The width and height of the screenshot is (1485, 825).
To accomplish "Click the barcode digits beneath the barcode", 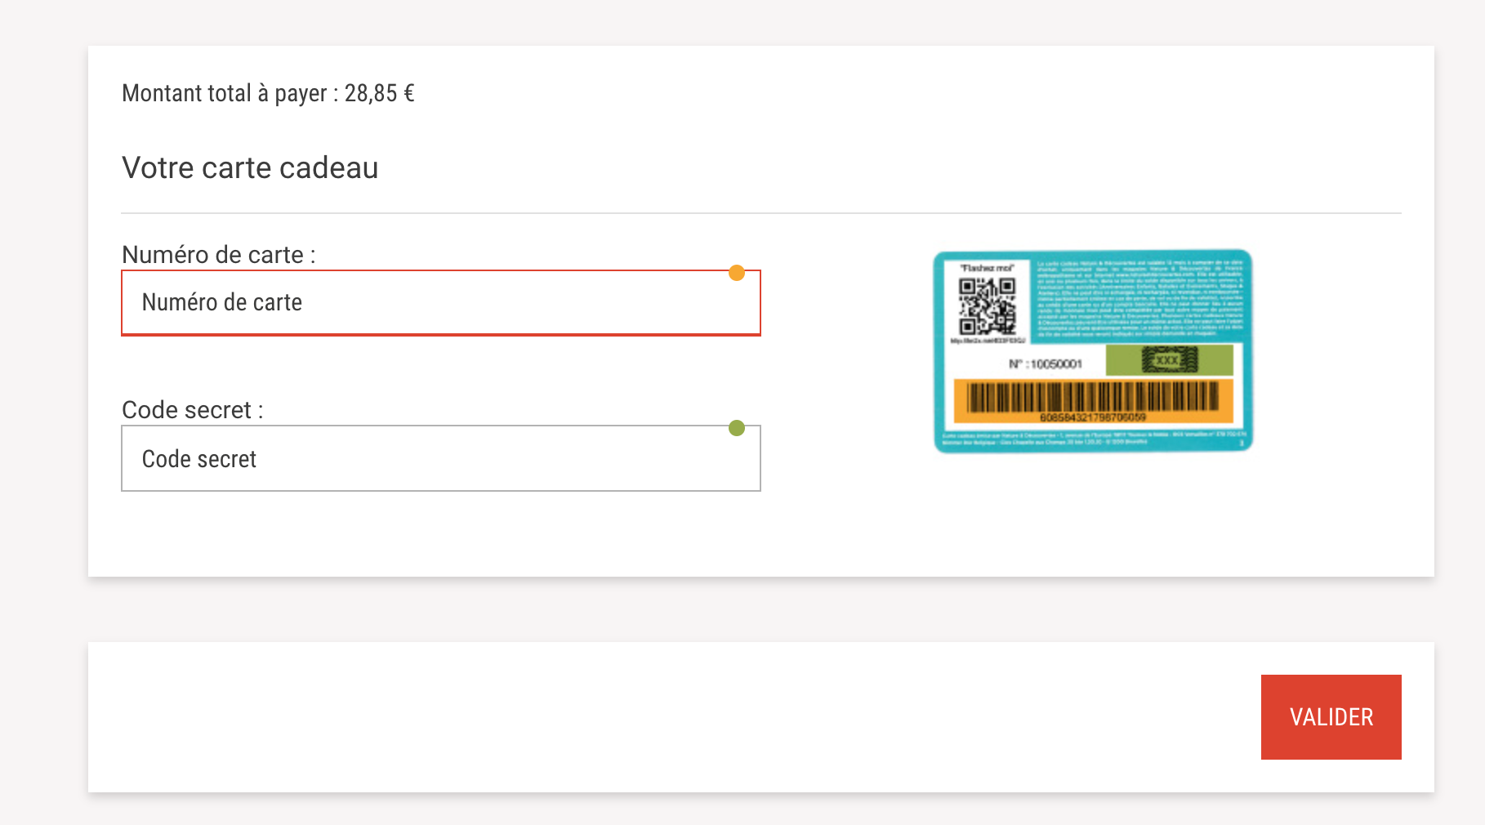I will [1093, 417].
